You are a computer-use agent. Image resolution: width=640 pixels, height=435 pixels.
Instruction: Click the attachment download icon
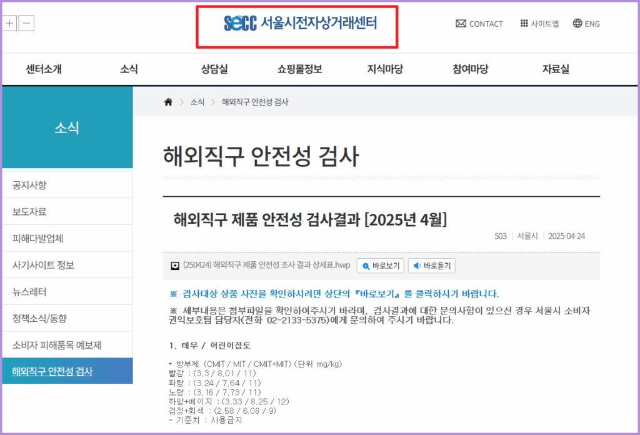coord(175,266)
